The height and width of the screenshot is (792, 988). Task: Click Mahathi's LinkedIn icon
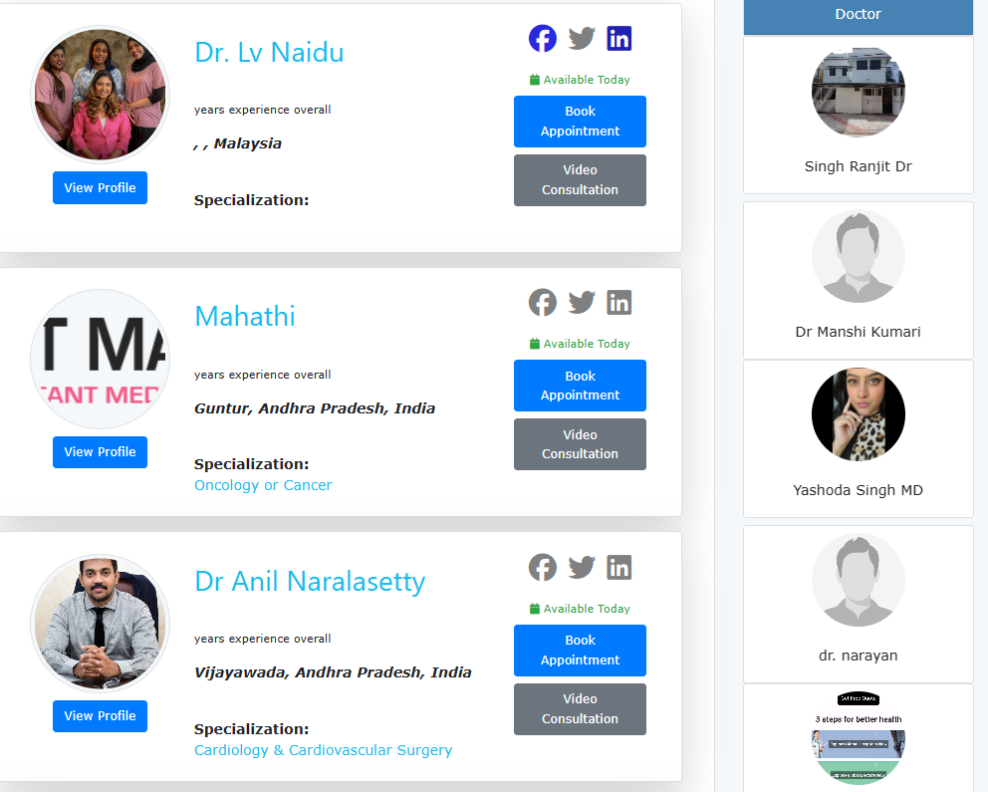618,303
